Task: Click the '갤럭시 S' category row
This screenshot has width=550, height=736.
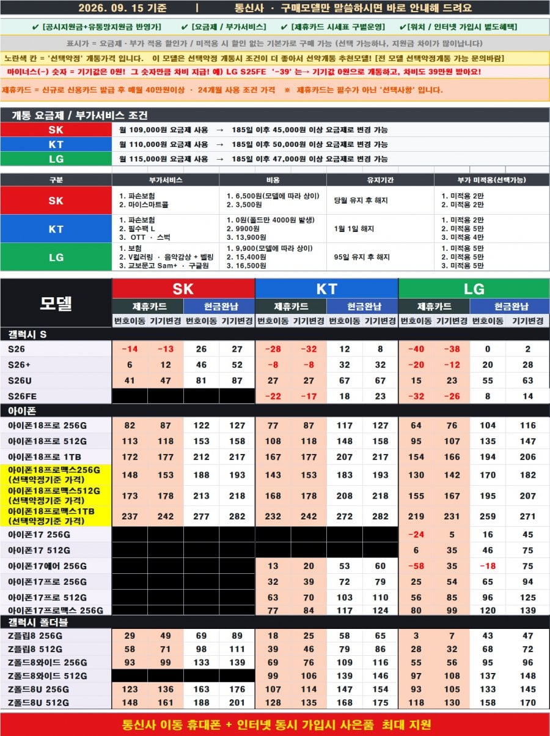Action: pyautogui.click(x=275, y=334)
